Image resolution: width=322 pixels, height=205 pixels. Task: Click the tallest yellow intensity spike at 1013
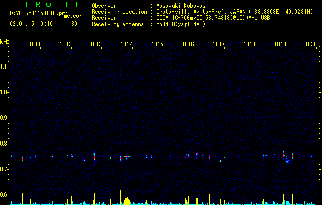[x=94, y=197]
